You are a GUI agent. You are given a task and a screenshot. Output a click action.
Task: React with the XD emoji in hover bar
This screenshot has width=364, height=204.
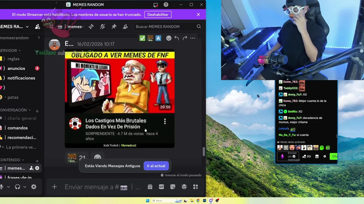[x=150, y=38]
